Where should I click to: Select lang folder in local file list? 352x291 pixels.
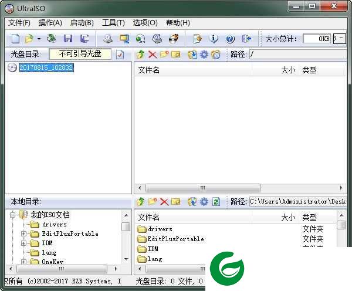pyautogui.click(x=155, y=259)
